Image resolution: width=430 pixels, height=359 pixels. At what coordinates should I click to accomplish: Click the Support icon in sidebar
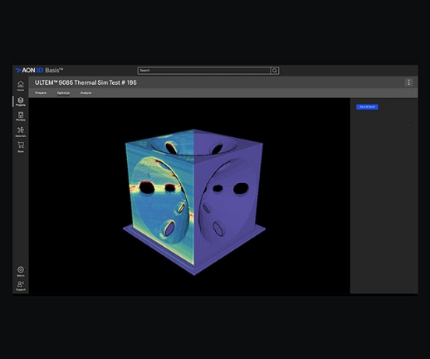point(20,286)
